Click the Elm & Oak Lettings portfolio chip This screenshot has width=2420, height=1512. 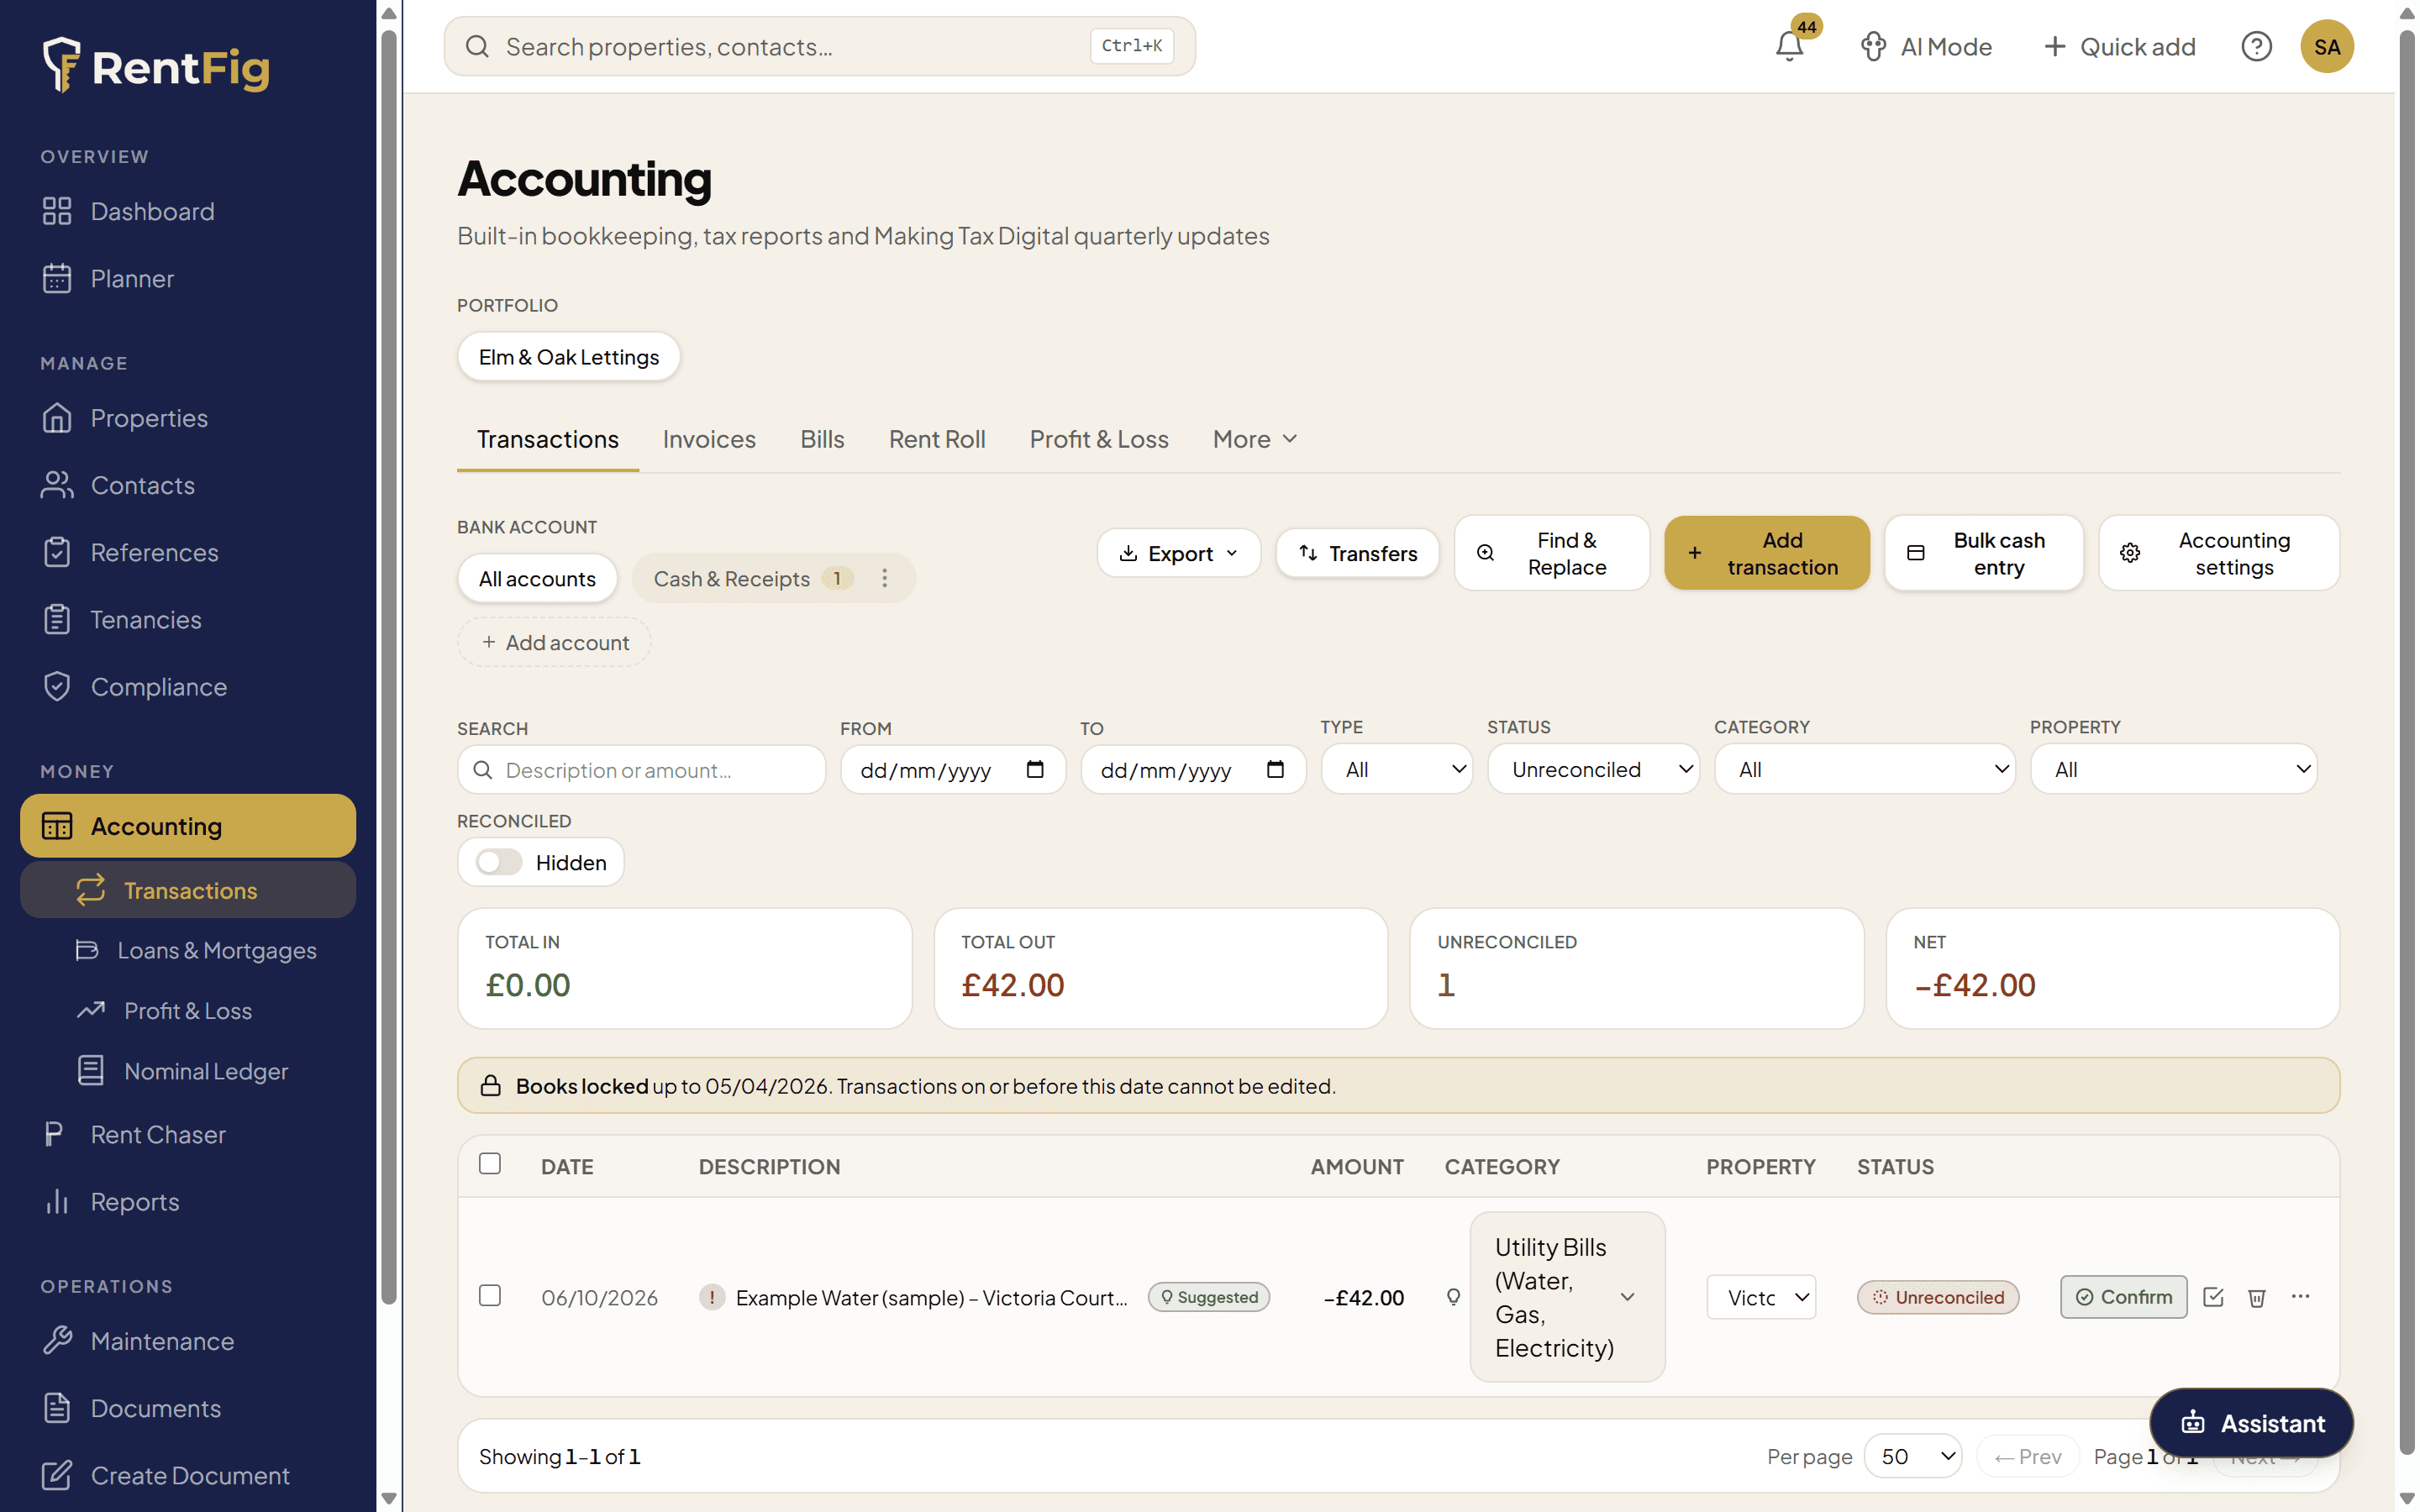pos(568,357)
